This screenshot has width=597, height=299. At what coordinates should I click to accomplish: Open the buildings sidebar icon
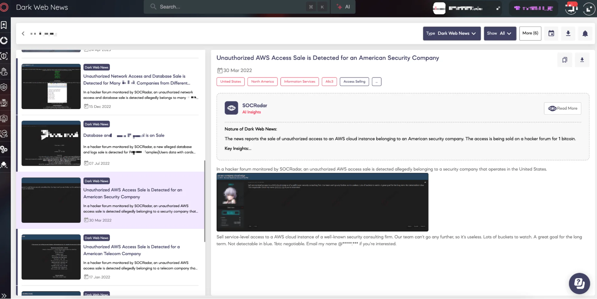click(4, 103)
